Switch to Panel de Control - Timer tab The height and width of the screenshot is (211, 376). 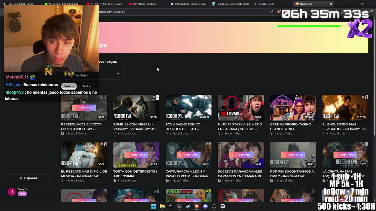[20, 4]
